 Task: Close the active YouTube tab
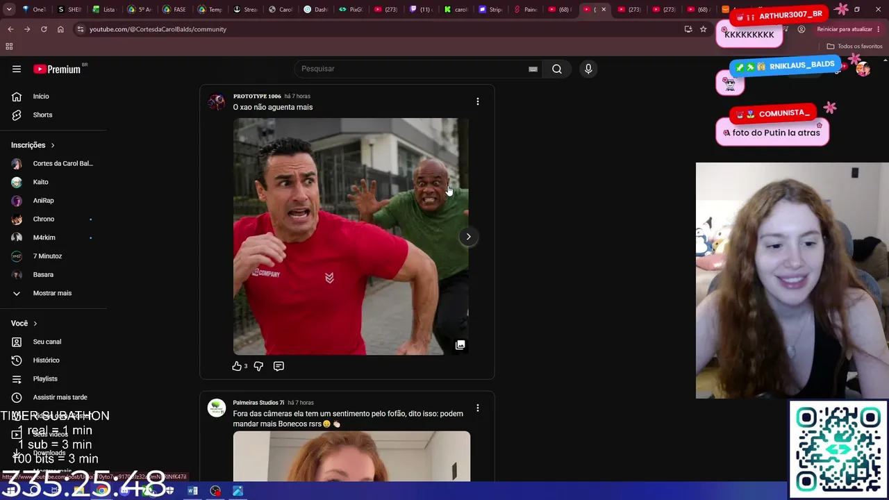(604, 10)
